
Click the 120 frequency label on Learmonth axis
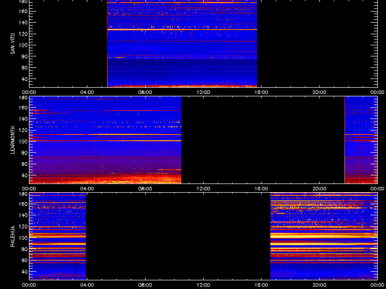point(23,130)
